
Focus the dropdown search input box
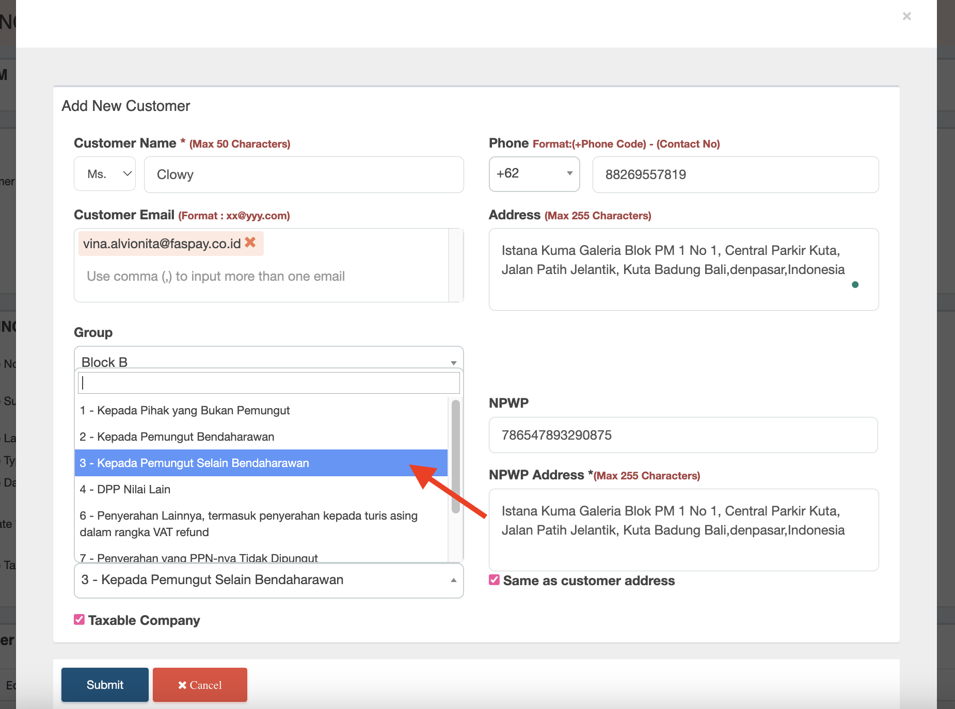tap(268, 383)
